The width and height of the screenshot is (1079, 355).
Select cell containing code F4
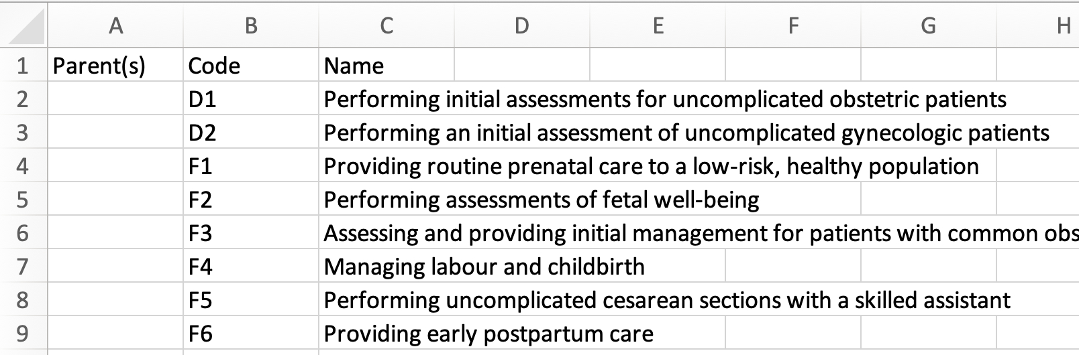point(251,267)
